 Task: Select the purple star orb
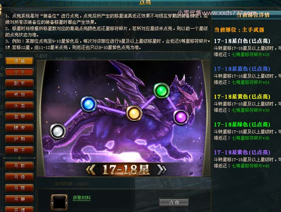click(x=181, y=117)
